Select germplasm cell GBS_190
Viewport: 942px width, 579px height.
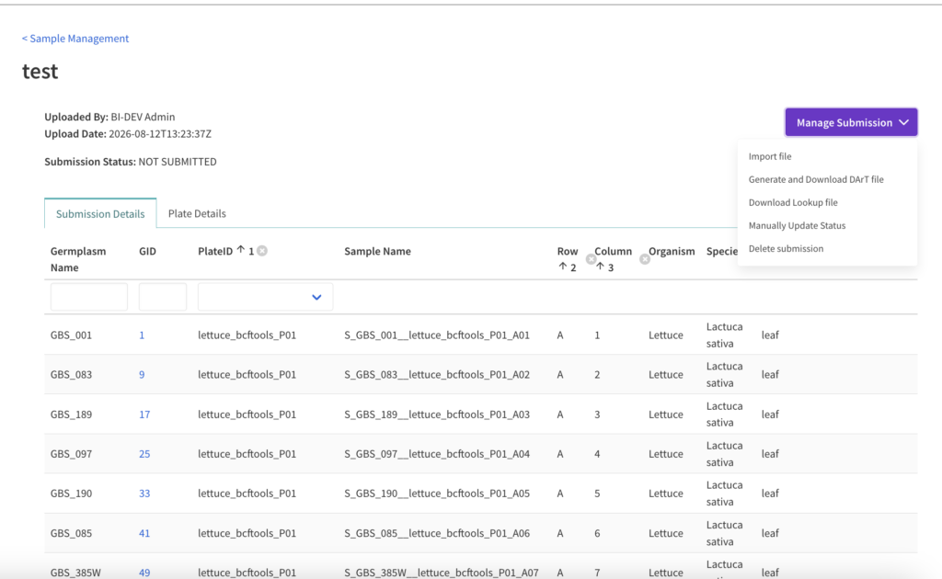[71, 494]
